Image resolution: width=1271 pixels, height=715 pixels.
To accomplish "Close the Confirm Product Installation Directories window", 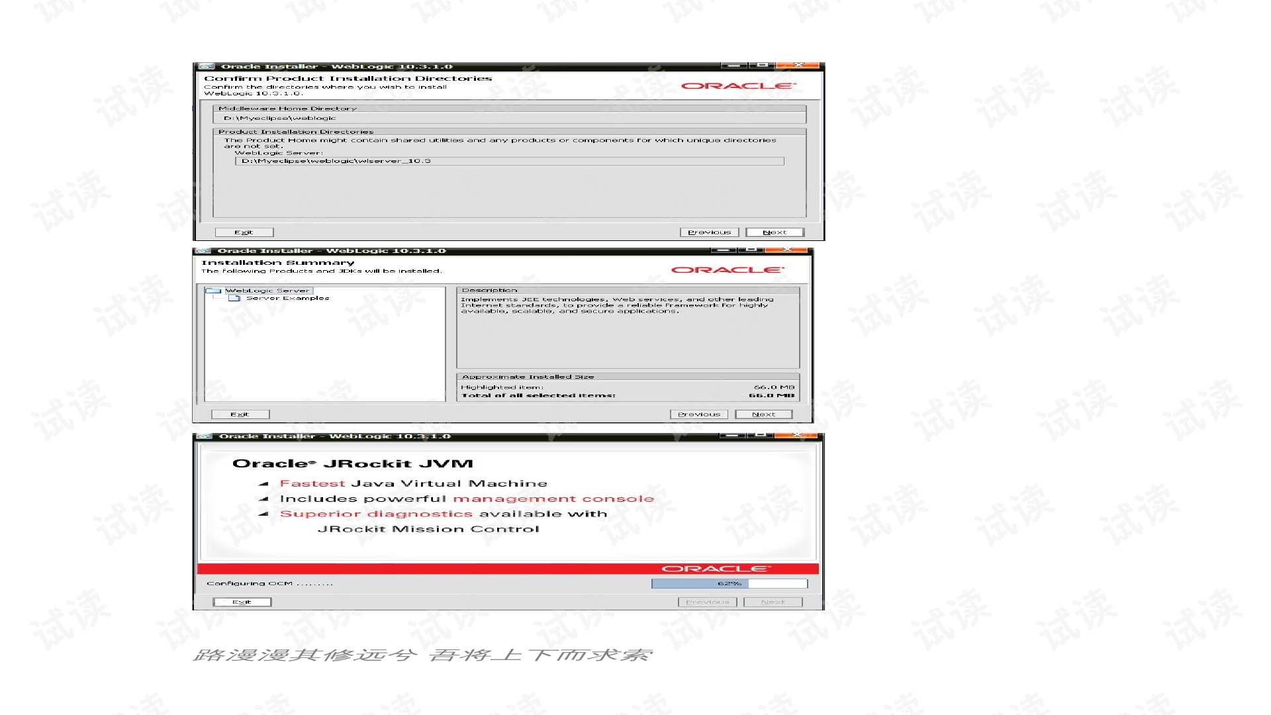I will [798, 66].
